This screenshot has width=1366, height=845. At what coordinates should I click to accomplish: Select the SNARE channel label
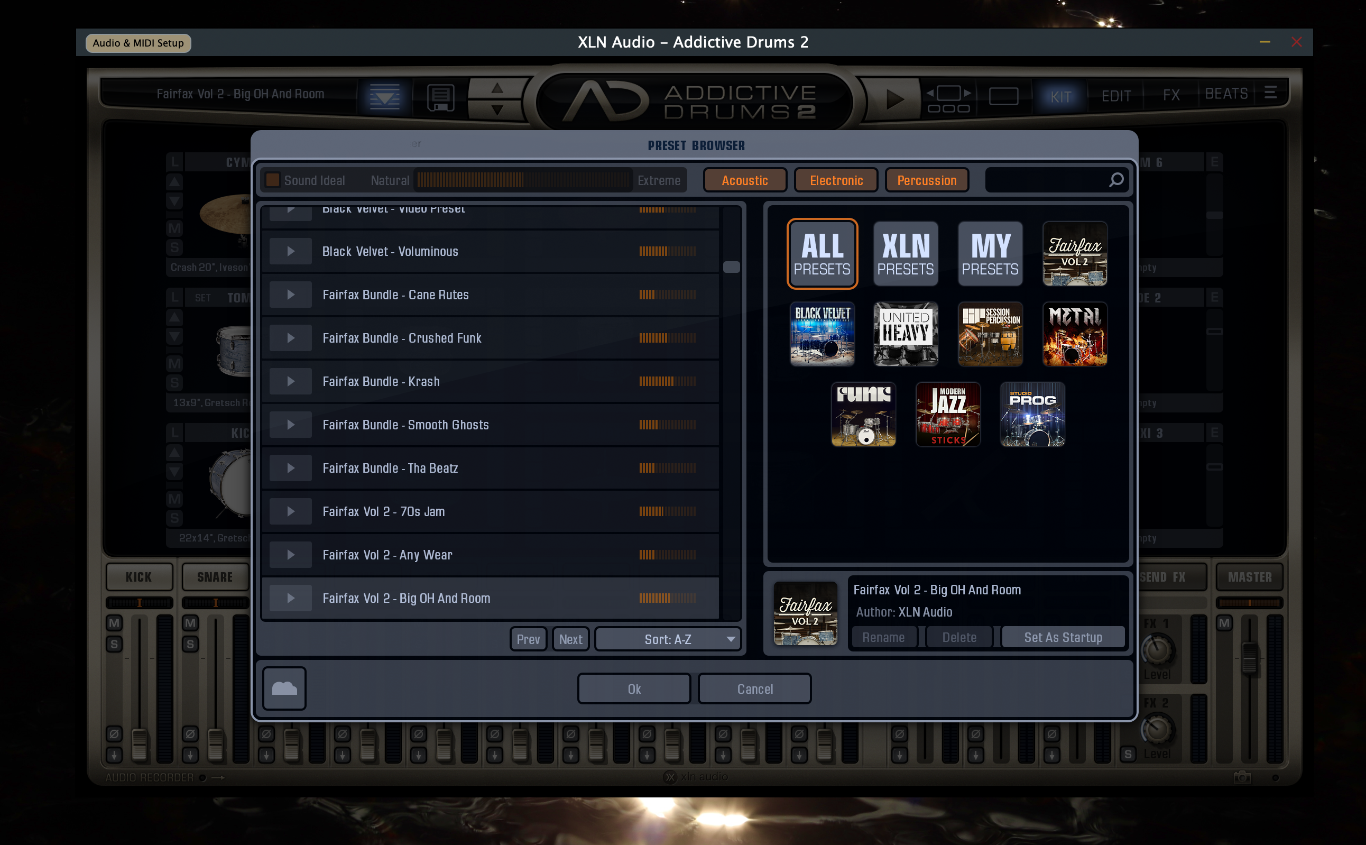coord(215,577)
